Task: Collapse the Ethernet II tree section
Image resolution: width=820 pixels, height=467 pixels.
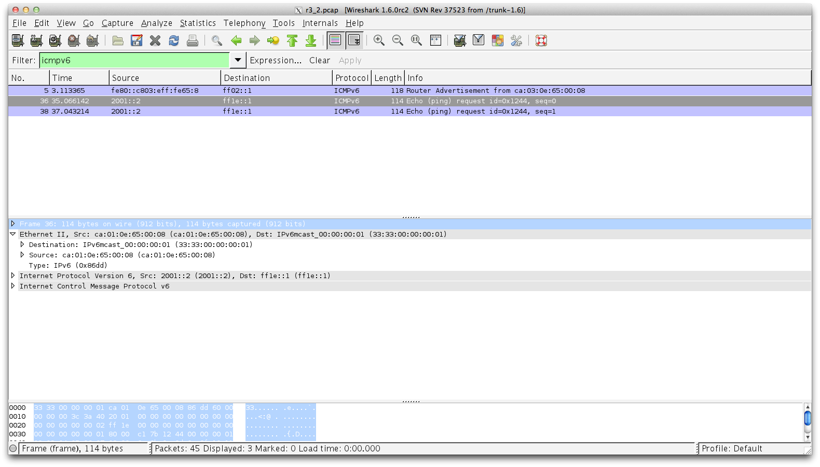Action: click(13, 234)
